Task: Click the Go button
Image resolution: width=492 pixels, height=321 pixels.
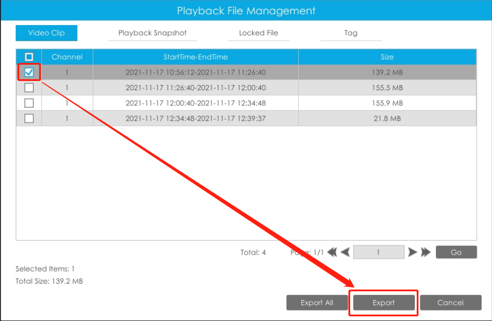Action: (456, 252)
